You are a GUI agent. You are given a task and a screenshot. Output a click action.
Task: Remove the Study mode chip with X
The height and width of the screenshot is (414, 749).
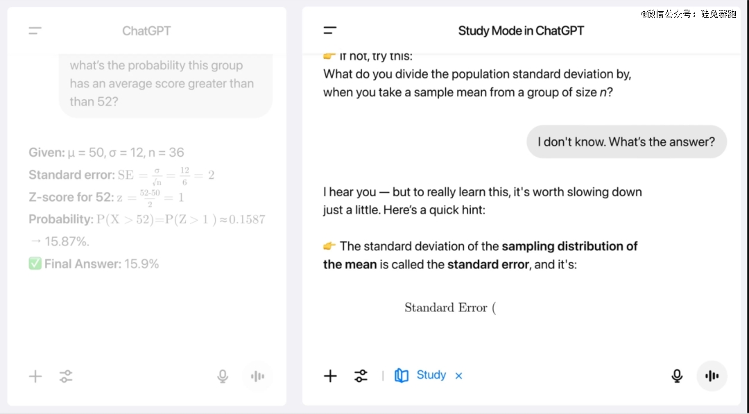click(x=458, y=376)
